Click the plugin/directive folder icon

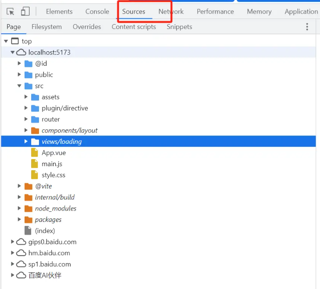(x=35, y=108)
